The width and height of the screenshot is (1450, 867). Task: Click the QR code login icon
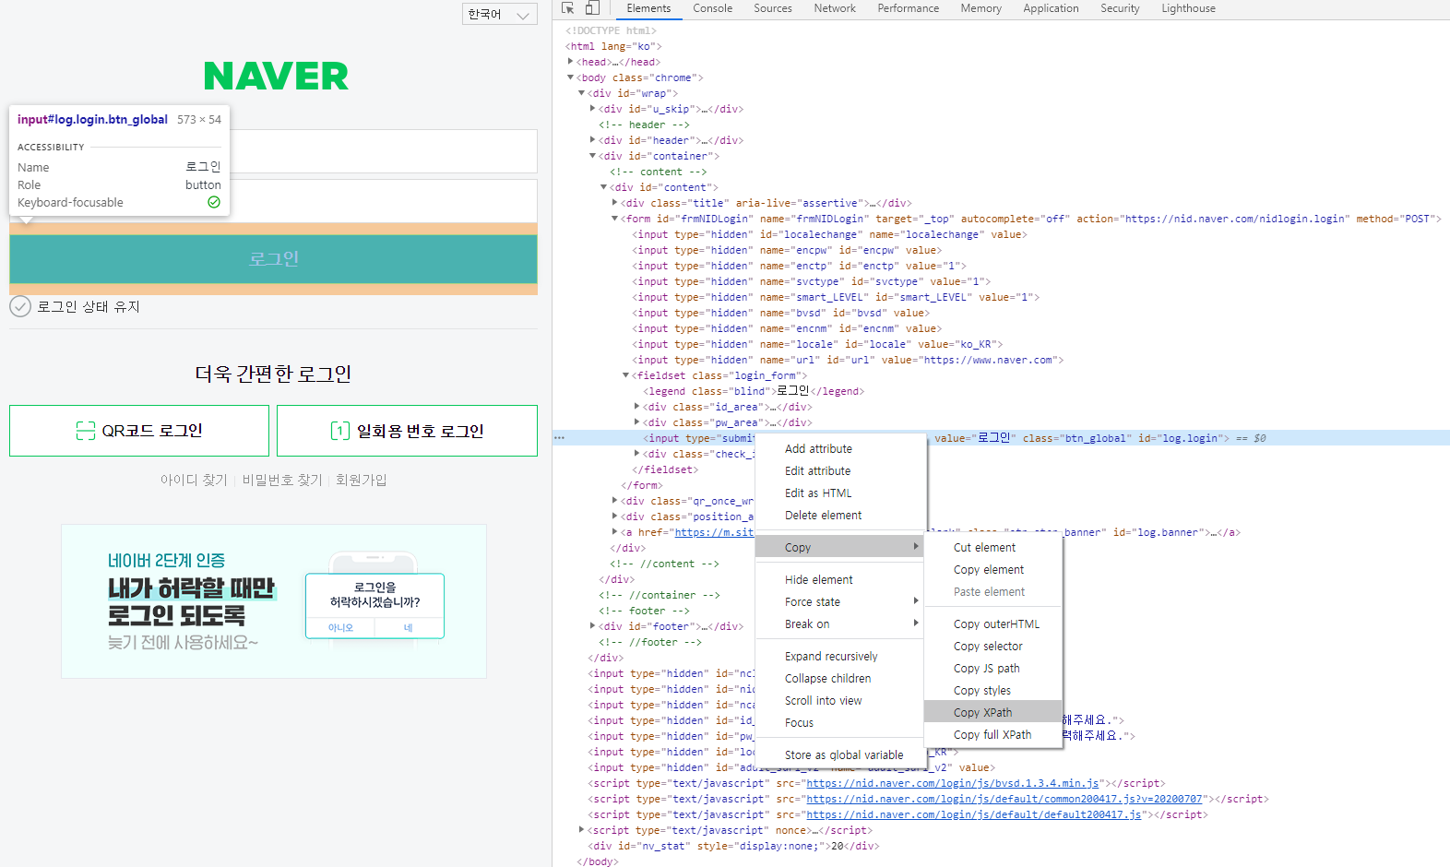[x=86, y=431]
